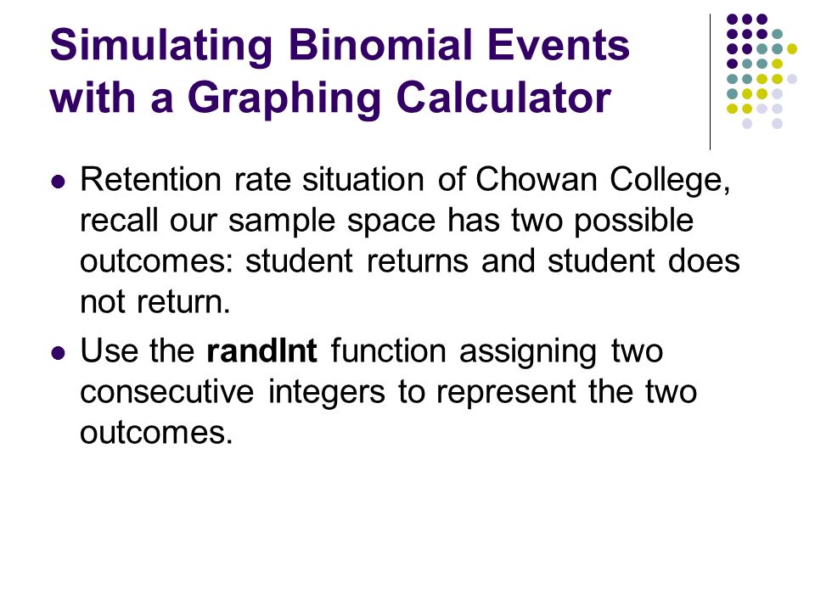The height and width of the screenshot is (611, 815).
Task: Click the second bullet marker before 'Use the'
Action: (x=59, y=353)
